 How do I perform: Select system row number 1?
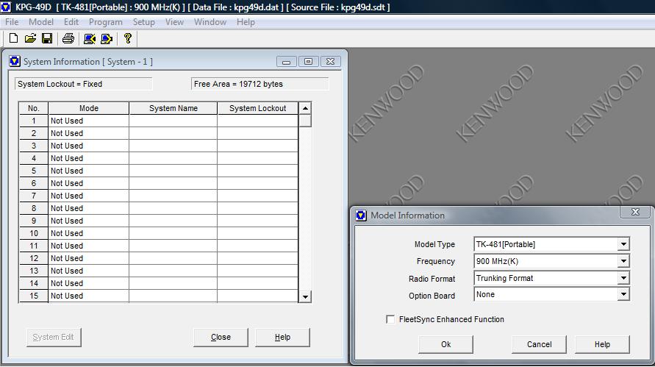(34, 121)
